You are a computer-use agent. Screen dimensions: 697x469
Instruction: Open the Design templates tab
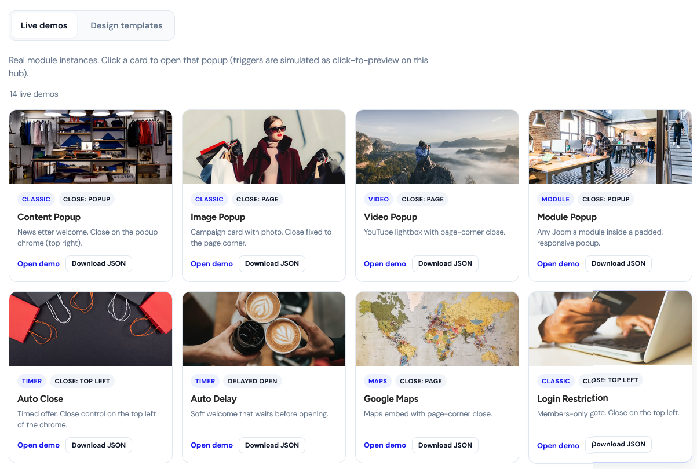point(126,25)
